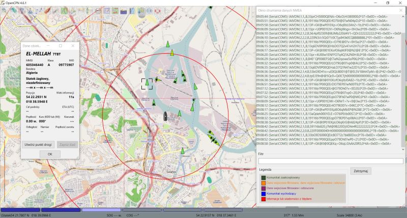This screenshot has height=218, width=407.
Task: Click the orange legend color swatch
Action: (264, 183)
